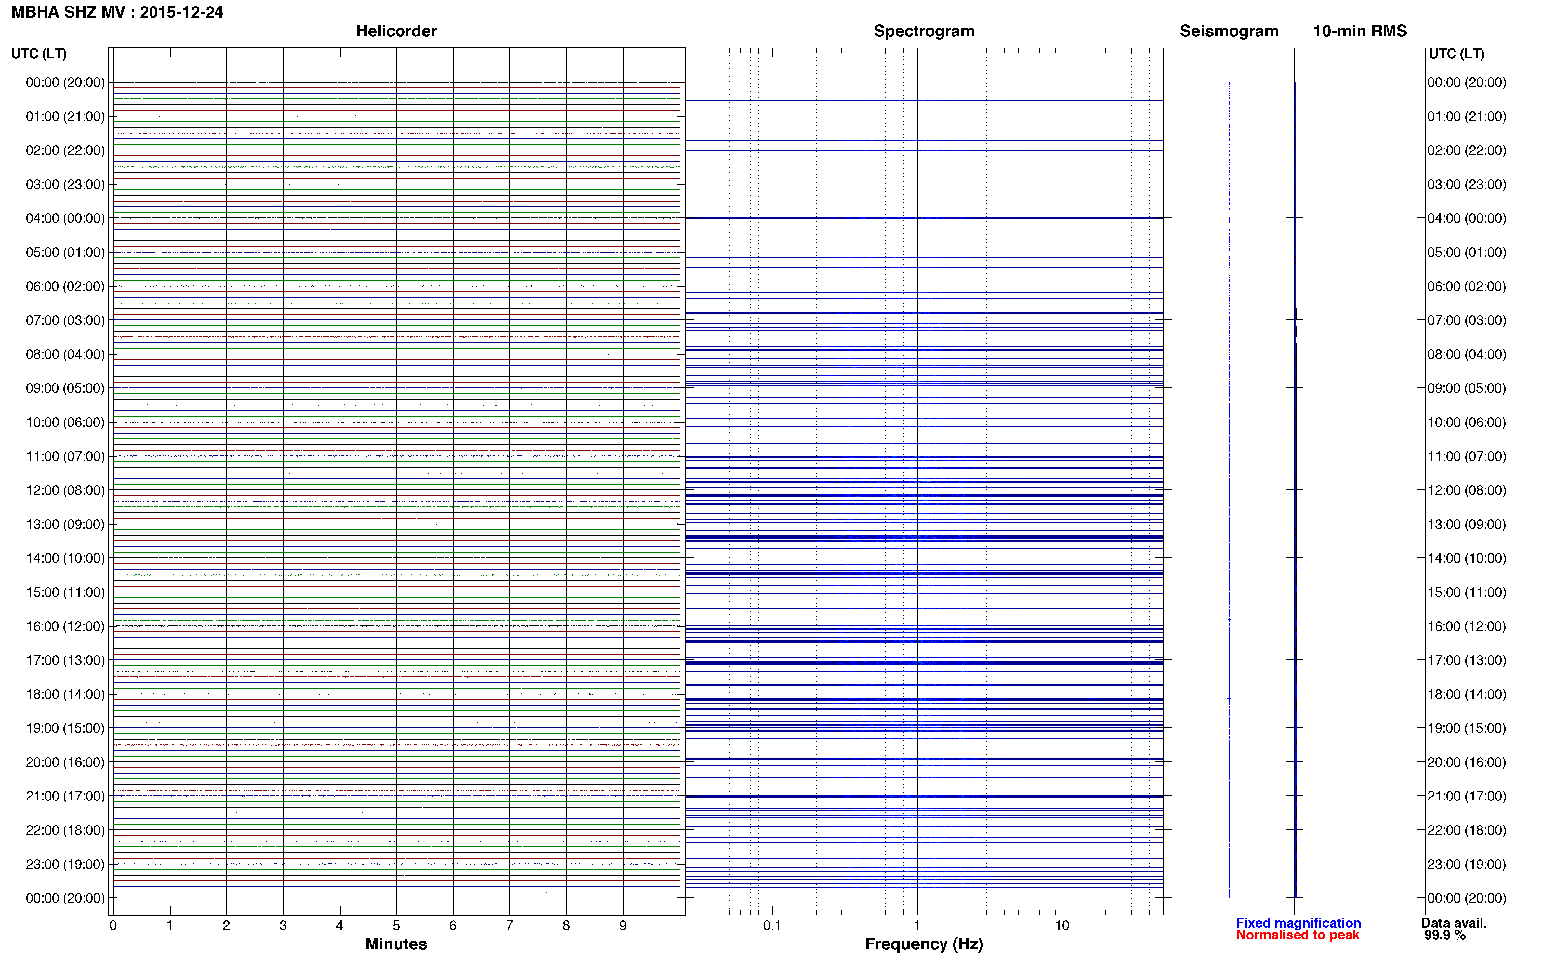The height and width of the screenshot is (963, 1541).
Task: Click the plot title MBHA SHZ MV : 2015-12-24
Action: (x=117, y=12)
